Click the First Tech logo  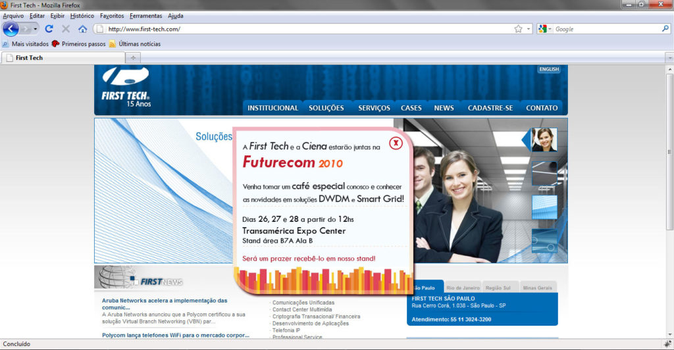click(126, 87)
